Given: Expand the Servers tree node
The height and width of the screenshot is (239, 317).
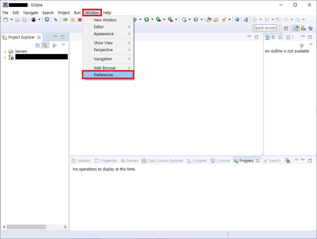Looking at the screenshot, I should [x=5, y=51].
